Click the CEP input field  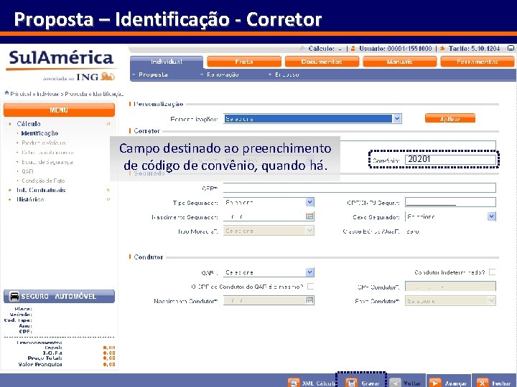click(x=360, y=188)
